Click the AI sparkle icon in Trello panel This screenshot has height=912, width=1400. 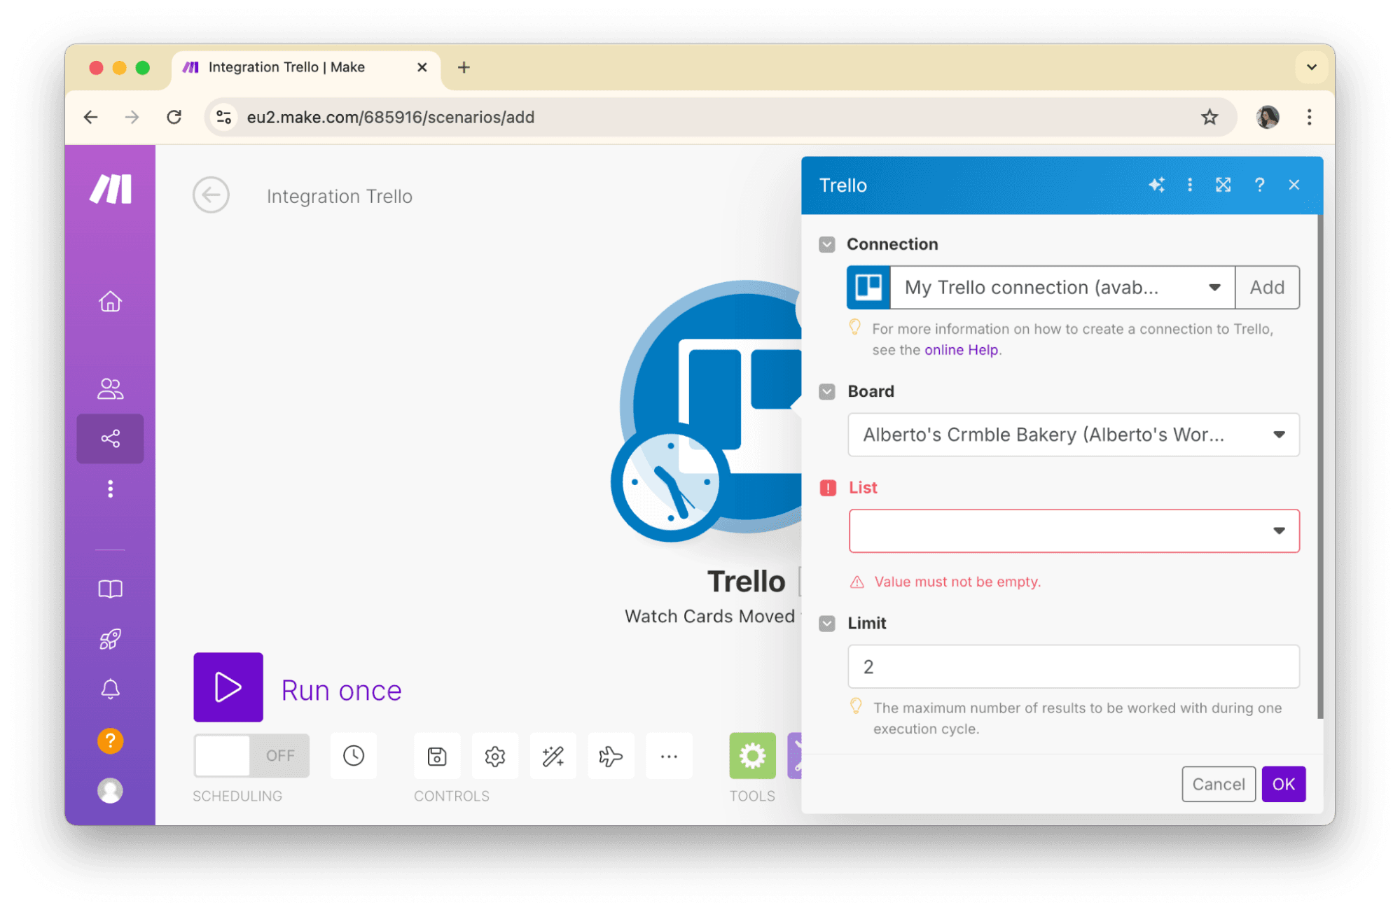coord(1156,185)
